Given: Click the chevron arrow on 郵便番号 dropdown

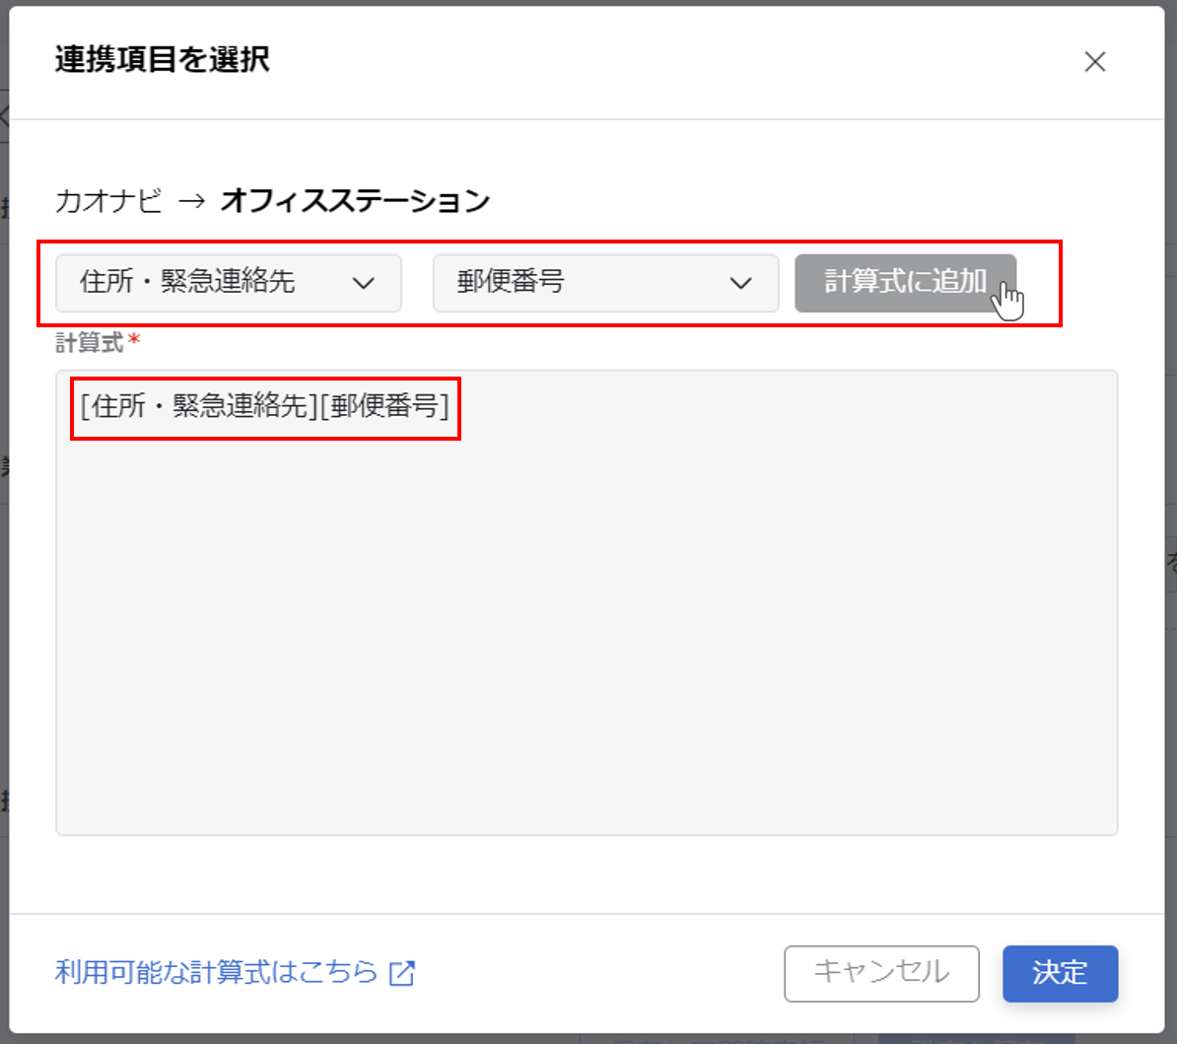Looking at the screenshot, I should click(740, 284).
